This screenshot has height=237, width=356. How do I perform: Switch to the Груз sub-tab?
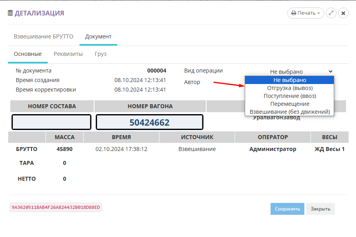(101, 54)
